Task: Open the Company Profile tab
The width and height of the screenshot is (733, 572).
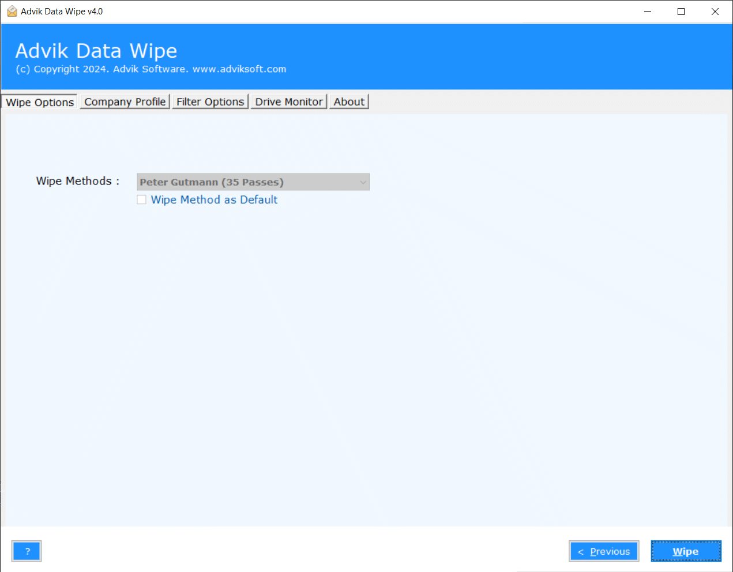Action: [x=125, y=101]
